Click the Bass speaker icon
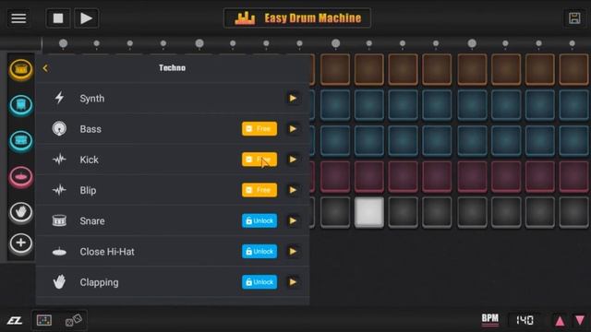 tap(59, 129)
